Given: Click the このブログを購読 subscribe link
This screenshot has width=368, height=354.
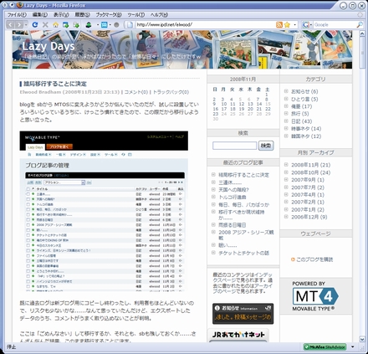Looking at the screenshot, I should point(314,259).
